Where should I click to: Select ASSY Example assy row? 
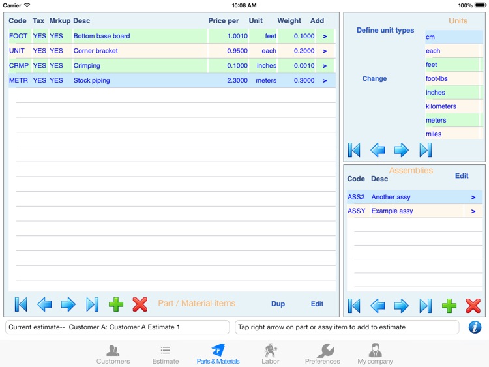tap(415, 211)
